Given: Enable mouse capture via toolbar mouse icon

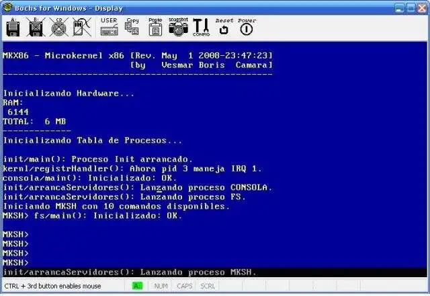Looking at the screenshot, I should [x=82, y=28].
